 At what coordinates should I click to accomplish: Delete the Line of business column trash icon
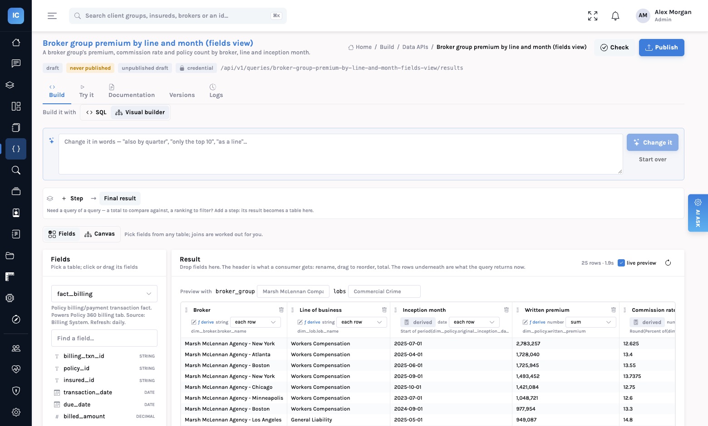pos(384,310)
